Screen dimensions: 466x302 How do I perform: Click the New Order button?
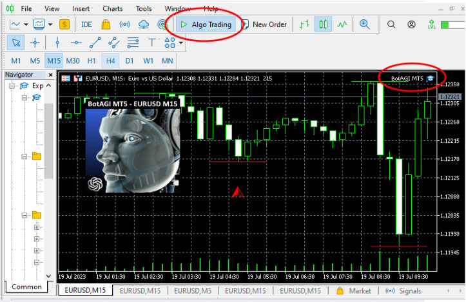pos(264,24)
